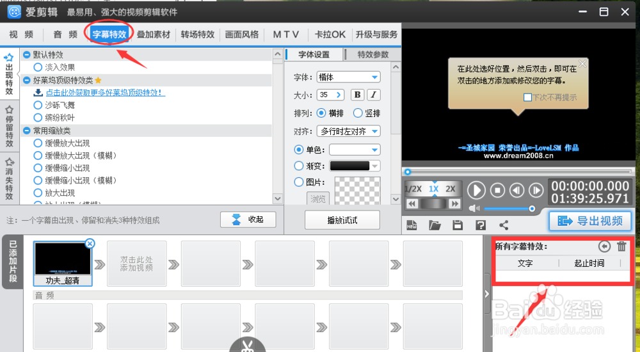Select the 渐变 gradient mode
This screenshot has height=352, width=640.
299,166
